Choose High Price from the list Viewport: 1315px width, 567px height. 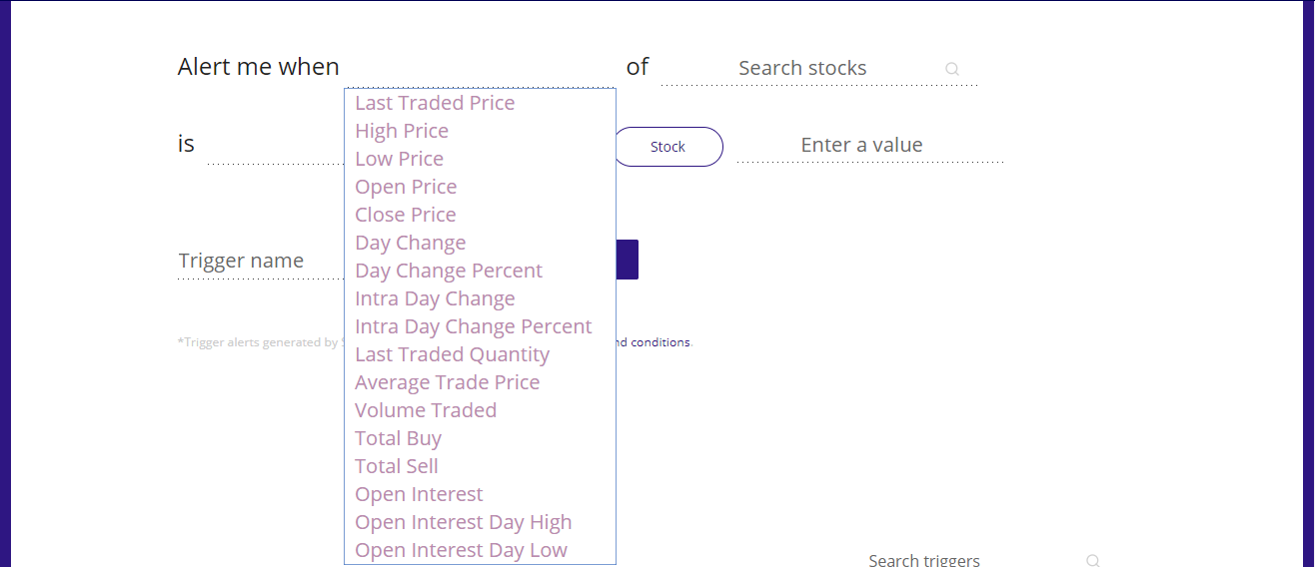(x=402, y=131)
